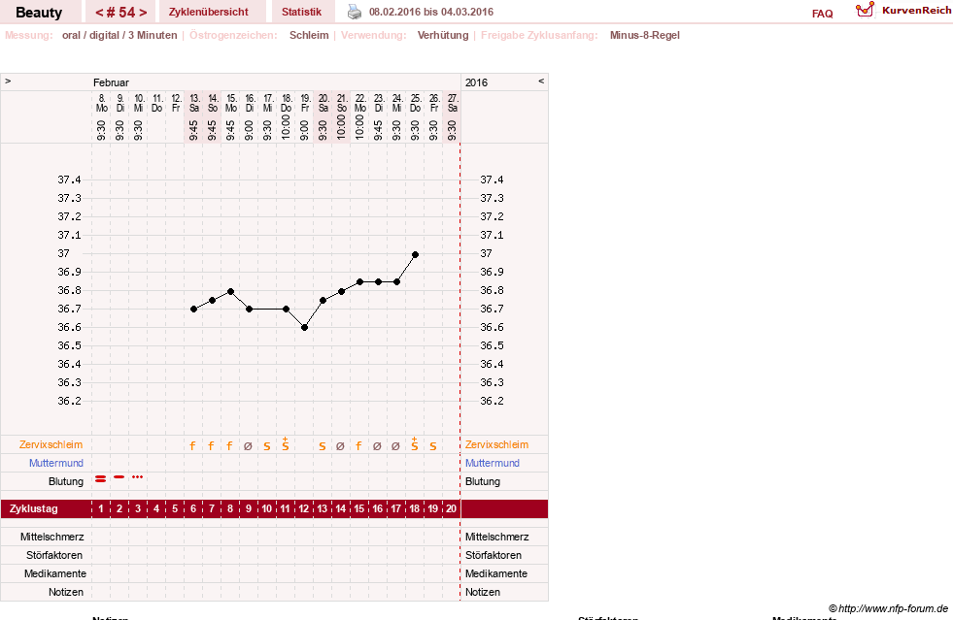953x620 pixels.
Task: Click the Februar month label
Action: (111, 82)
